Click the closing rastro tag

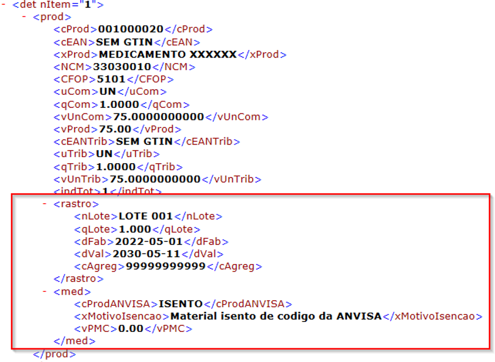click(78, 279)
